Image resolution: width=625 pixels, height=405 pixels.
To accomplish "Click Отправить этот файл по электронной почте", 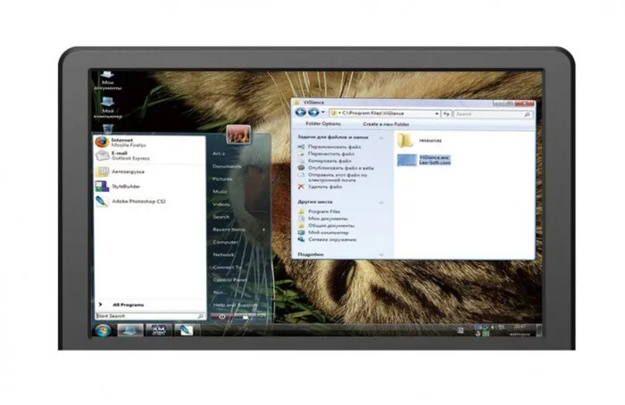I will (x=337, y=178).
